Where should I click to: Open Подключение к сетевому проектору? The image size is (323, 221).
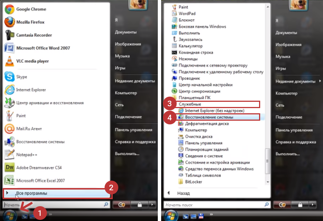click(210, 66)
